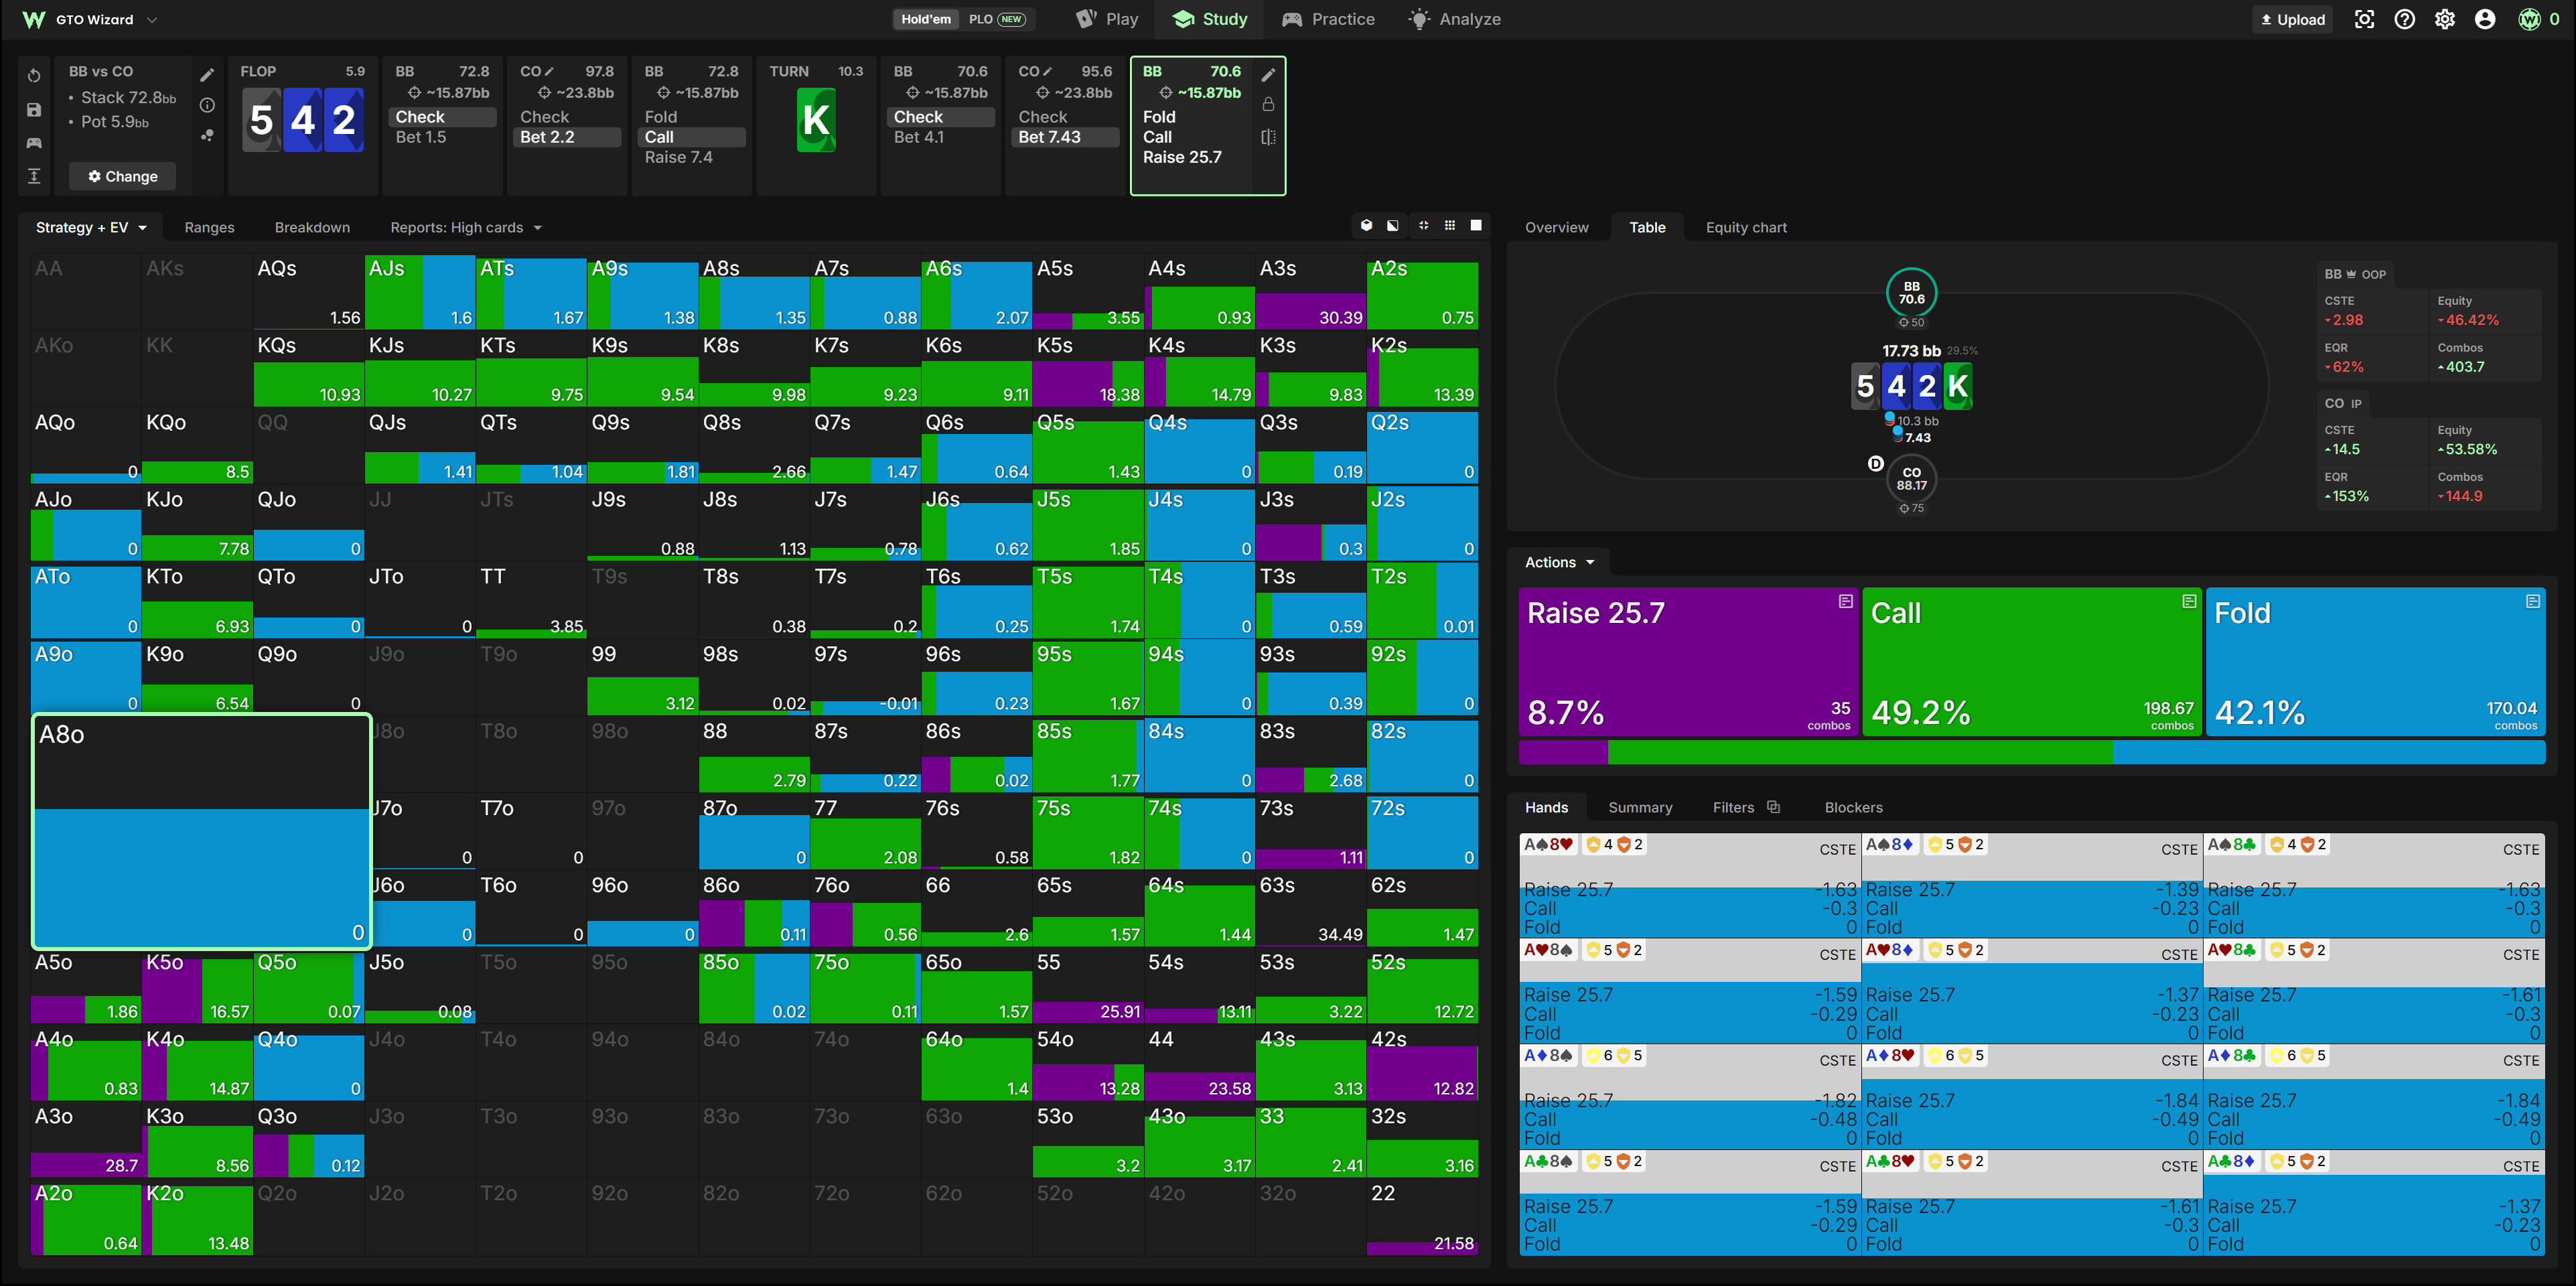Screen dimensions: 2576x1286
Task: Switch game type to PLO
Action: click(996, 19)
